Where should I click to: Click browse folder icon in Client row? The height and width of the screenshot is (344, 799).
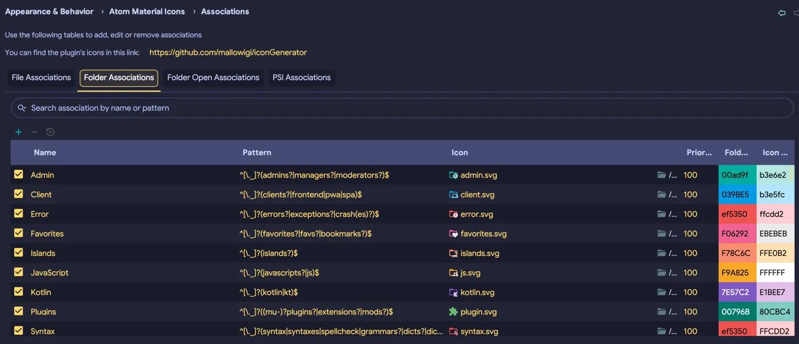(x=662, y=194)
